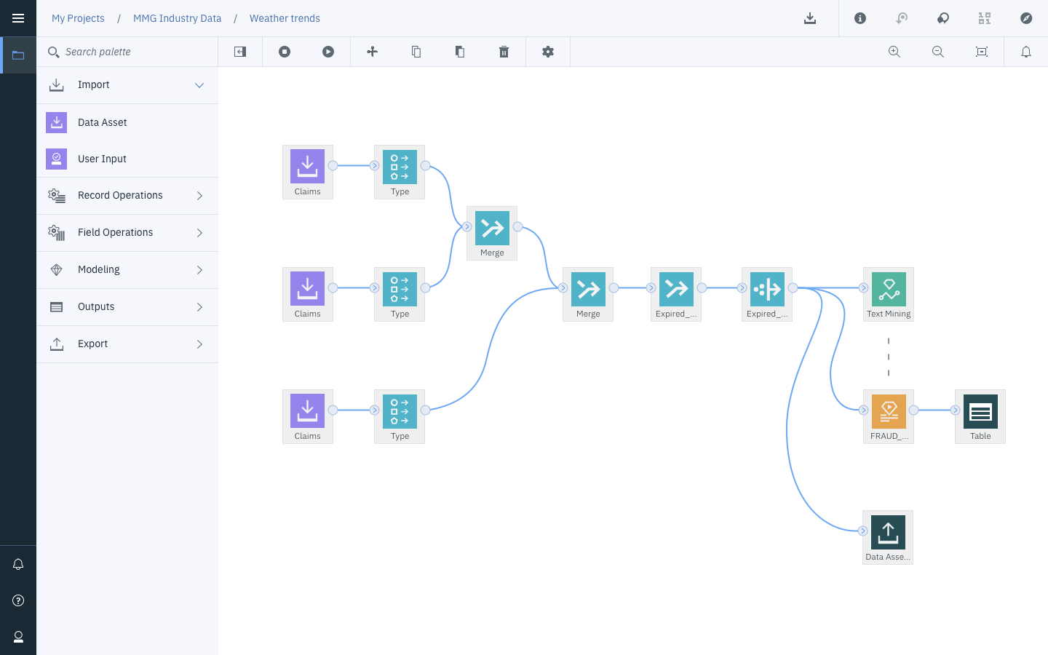Select Data Asset palette node
Viewport: 1048px width, 655px height.
pyautogui.click(x=127, y=122)
